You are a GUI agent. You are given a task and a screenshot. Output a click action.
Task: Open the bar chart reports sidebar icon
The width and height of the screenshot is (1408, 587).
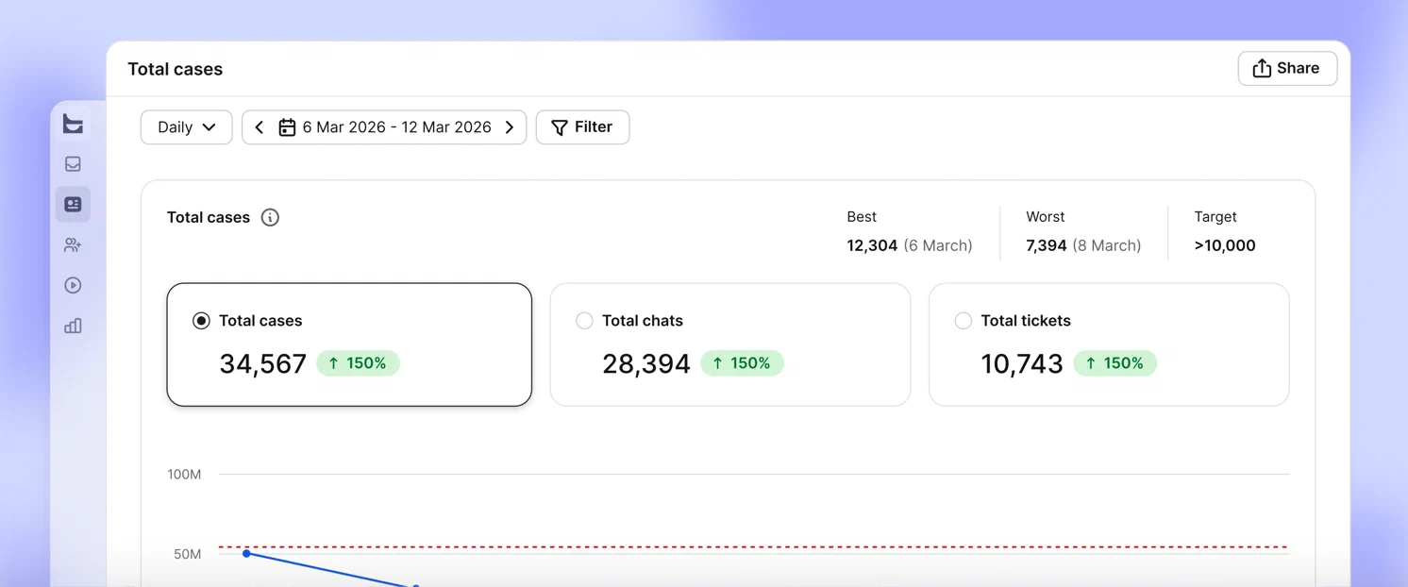73,326
